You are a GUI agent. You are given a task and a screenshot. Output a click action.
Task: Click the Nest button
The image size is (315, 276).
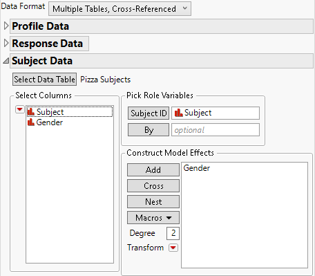[x=153, y=202]
